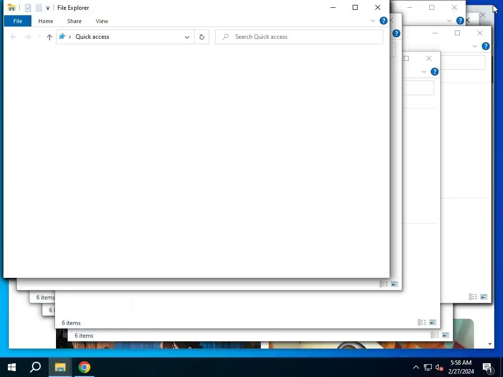Open network status in system tray
Viewport: 503px width, 377px height.
click(x=428, y=367)
